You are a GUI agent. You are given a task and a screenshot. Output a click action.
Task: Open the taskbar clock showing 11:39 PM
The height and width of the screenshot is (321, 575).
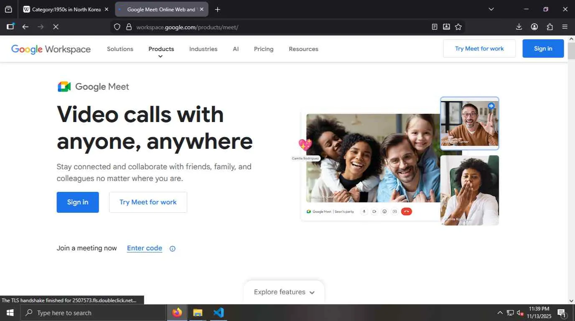[539, 313]
